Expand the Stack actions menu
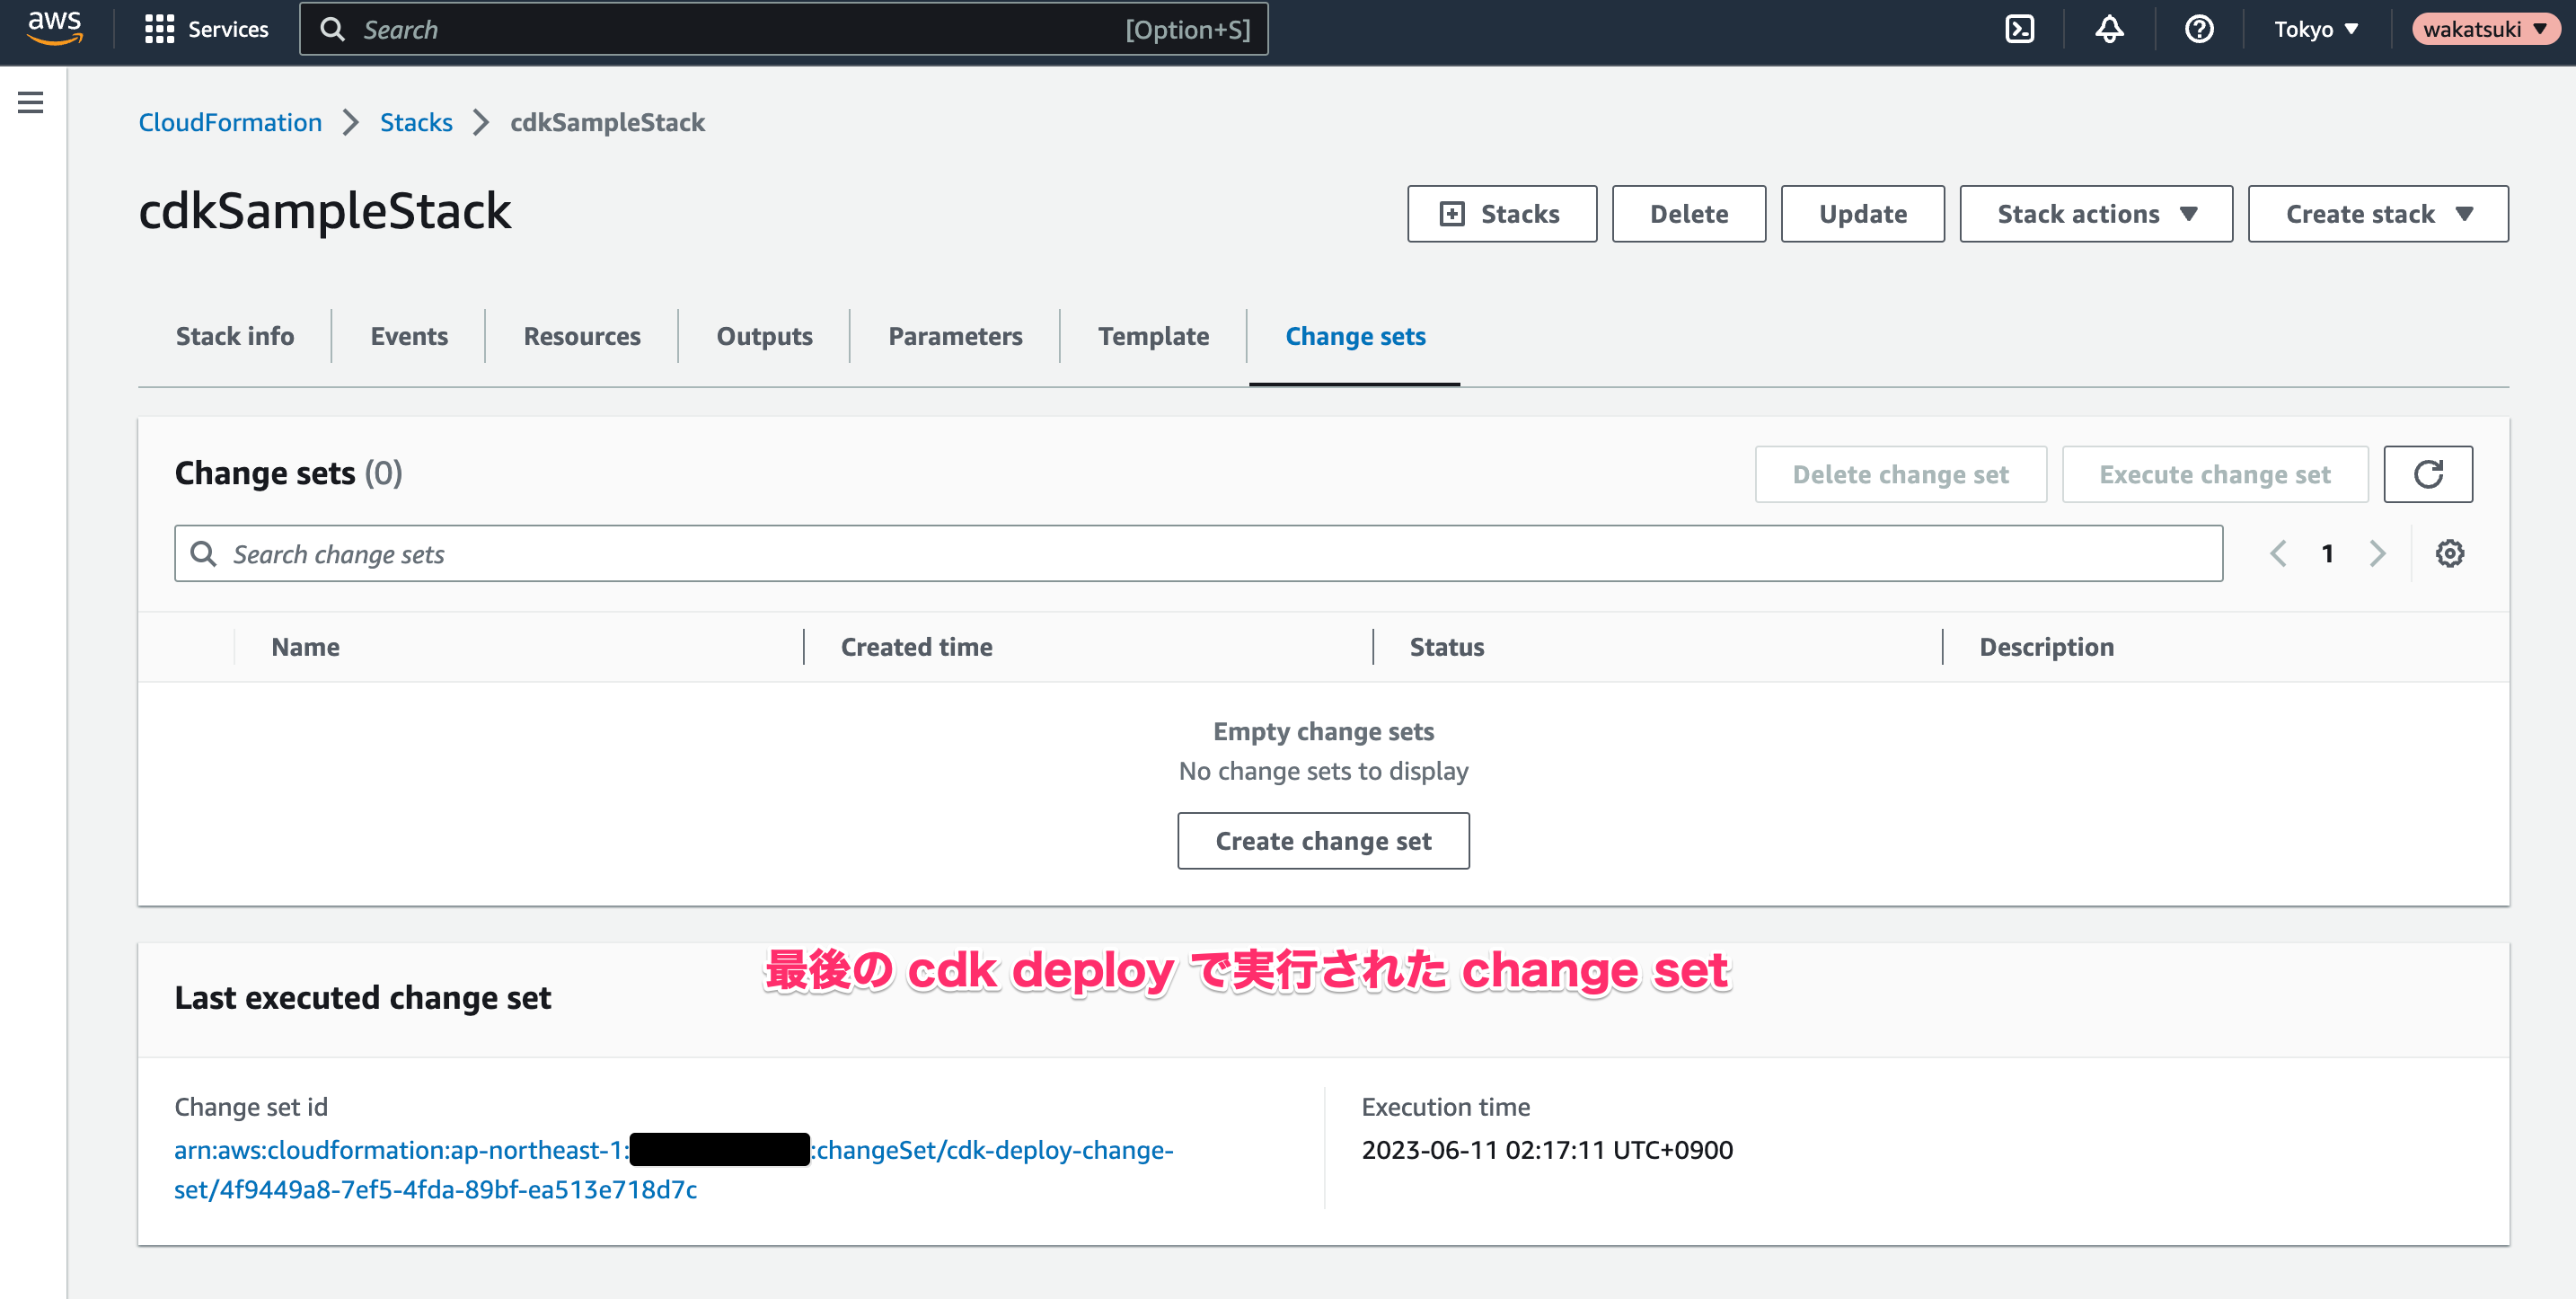Screen dimensions: 2576x1299 pyautogui.click(x=2095, y=213)
